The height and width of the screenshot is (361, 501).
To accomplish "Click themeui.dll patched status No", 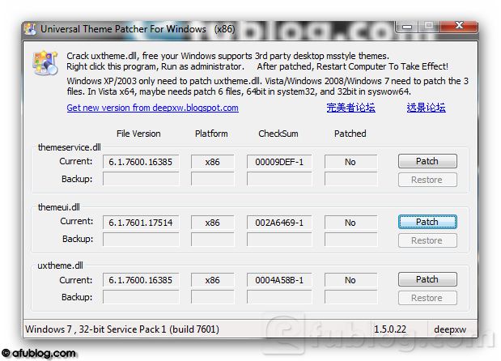I will click(x=350, y=223).
